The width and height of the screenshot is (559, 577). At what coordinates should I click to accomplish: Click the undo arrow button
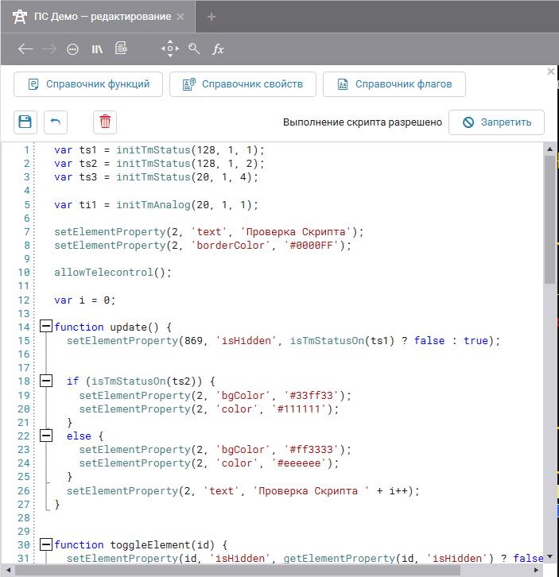tap(56, 122)
